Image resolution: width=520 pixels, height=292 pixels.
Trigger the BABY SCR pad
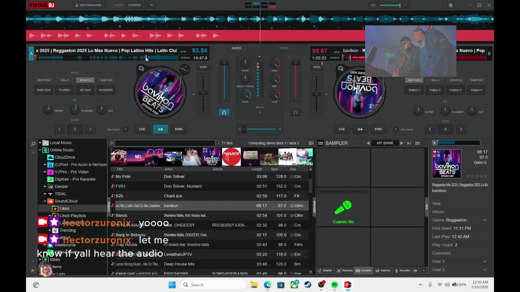point(44,90)
